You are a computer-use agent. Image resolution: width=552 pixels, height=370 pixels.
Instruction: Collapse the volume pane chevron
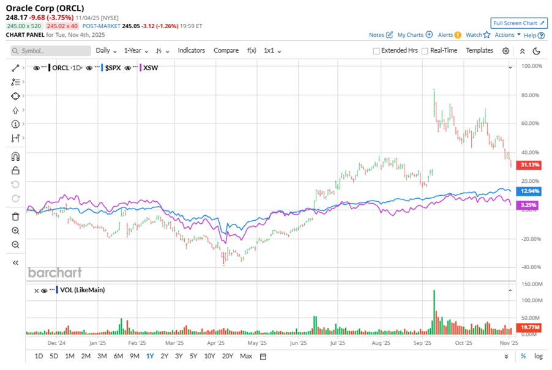[x=510, y=290]
